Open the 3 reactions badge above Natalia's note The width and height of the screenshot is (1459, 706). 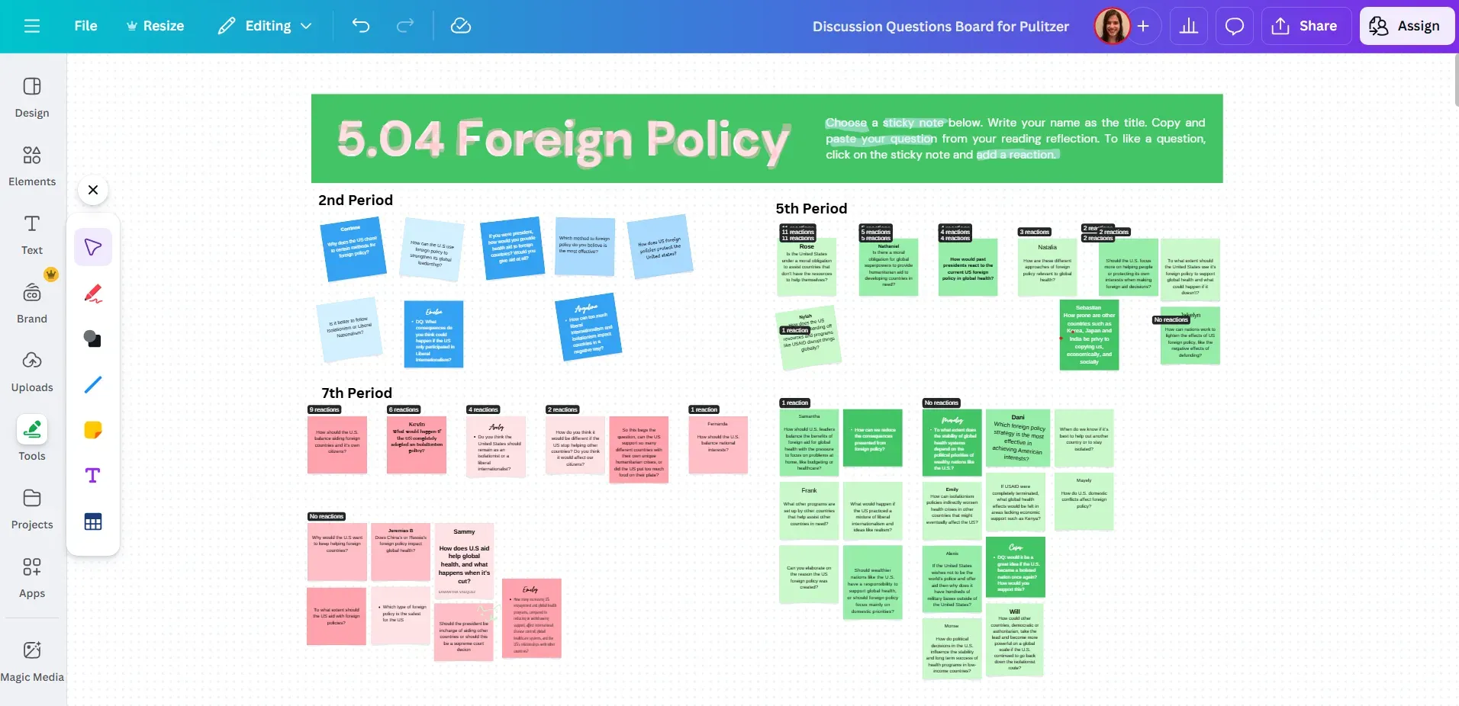pyautogui.click(x=1035, y=232)
